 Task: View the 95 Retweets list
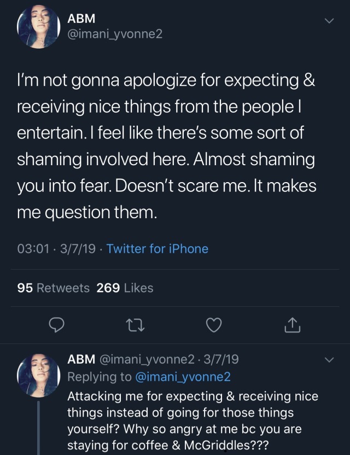click(54, 288)
